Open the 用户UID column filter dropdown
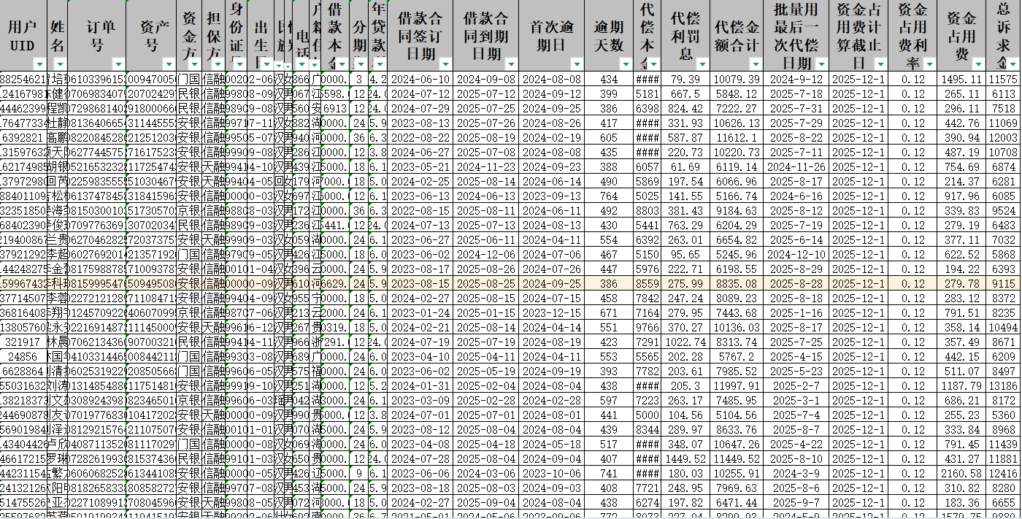The image size is (1022, 519). (x=39, y=64)
